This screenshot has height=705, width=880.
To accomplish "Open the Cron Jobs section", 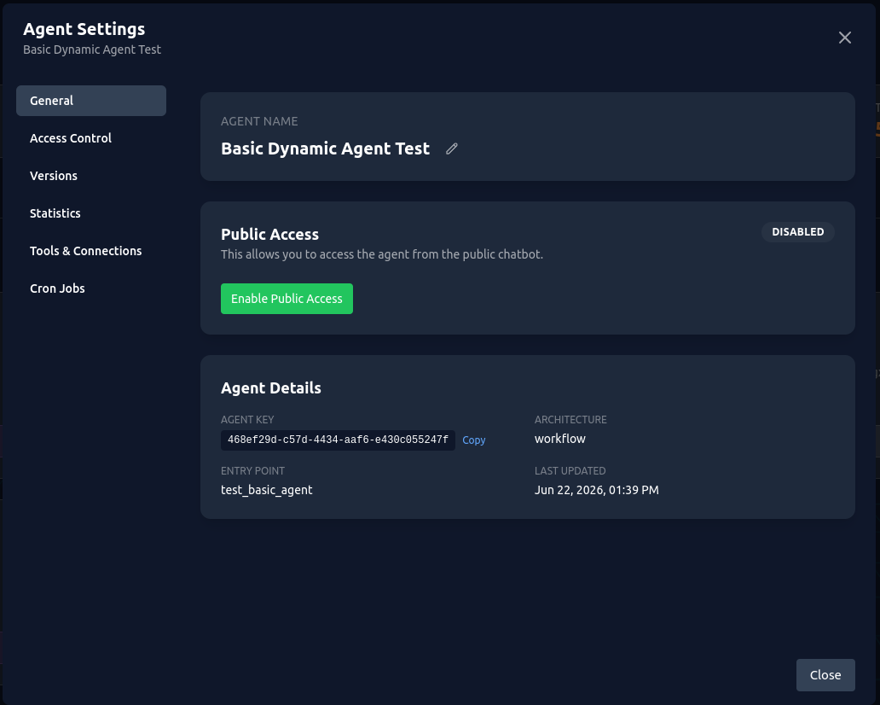I will (91, 288).
